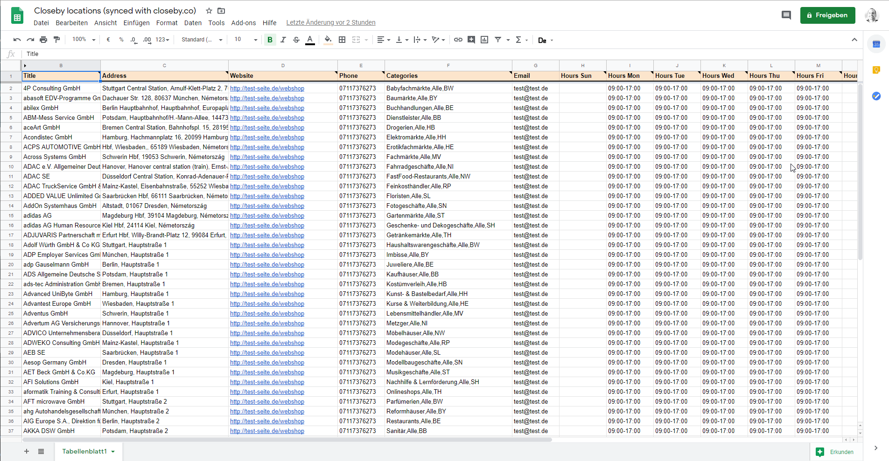Open the Einfügen menu

[136, 23]
